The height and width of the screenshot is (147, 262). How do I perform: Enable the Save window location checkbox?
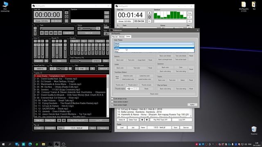pos(112,102)
